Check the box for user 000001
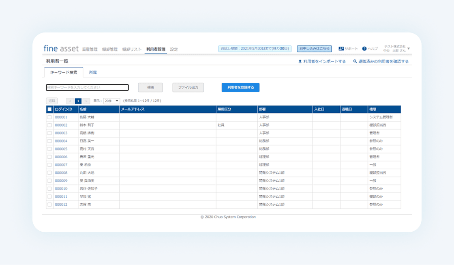Viewport: 454px width, 265px height. pos(49,117)
